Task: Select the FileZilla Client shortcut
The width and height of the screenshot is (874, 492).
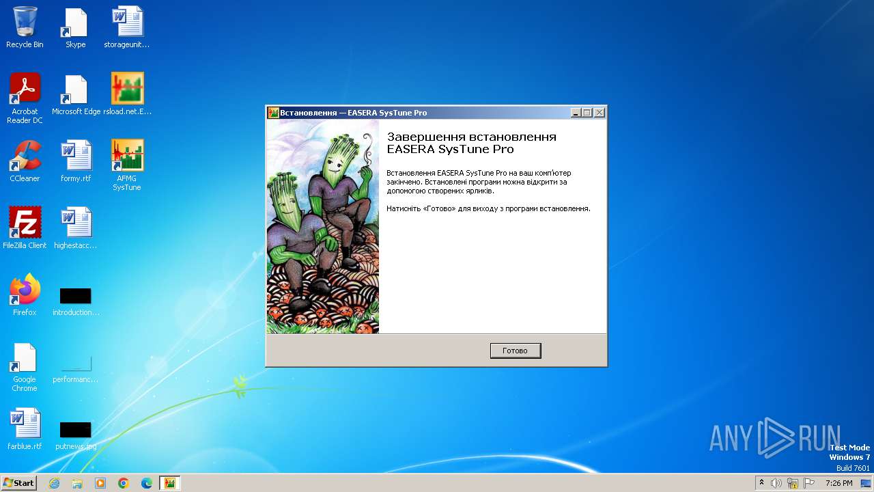Action: [x=25, y=228]
